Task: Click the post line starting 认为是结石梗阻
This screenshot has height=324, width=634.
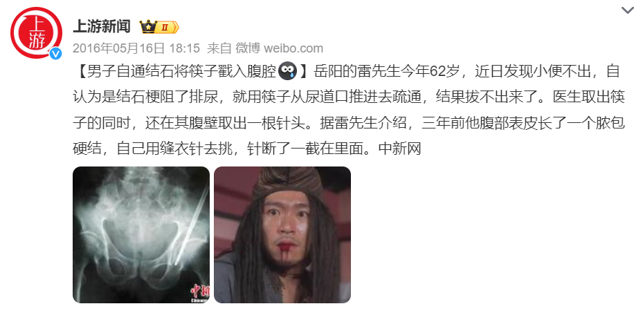Action: 349,97
